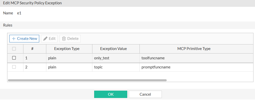Click the horizontal scrollbar under the rules table

[87, 80]
